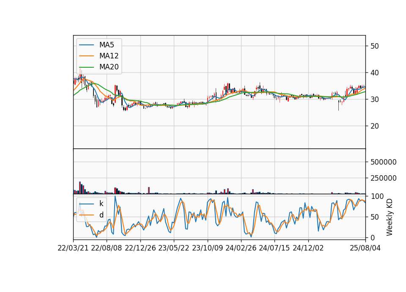This screenshot has height=292, width=406.
Task: Click the Weekly KD axis title
Action: coord(390,218)
